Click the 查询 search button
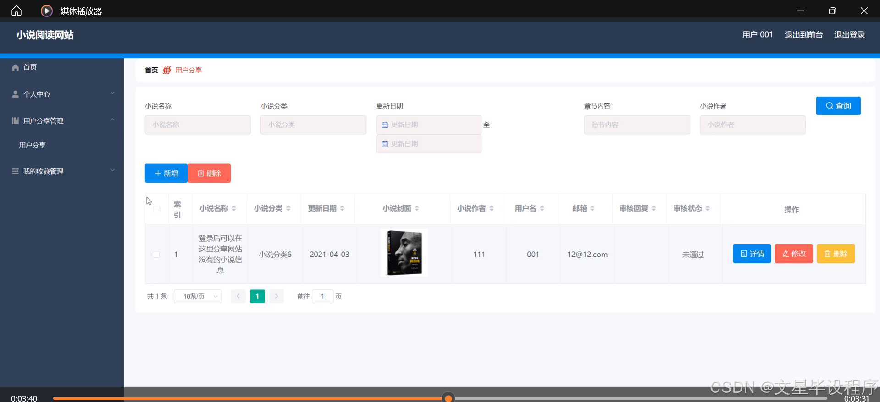 click(x=838, y=106)
